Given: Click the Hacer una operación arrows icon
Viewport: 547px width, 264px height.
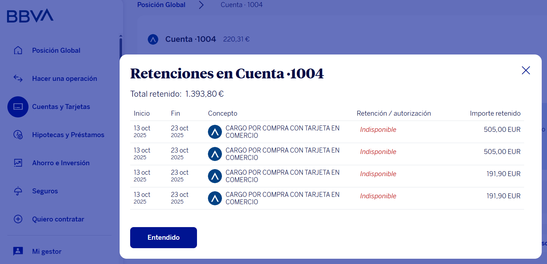Looking at the screenshot, I should (x=18, y=78).
